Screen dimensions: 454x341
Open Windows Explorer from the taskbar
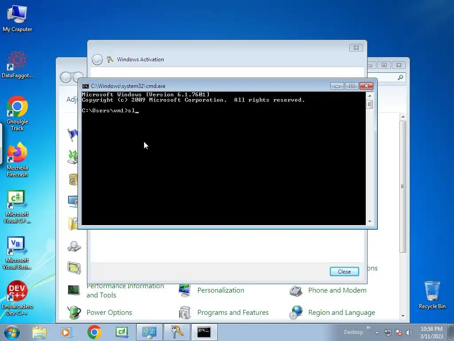(x=39, y=332)
